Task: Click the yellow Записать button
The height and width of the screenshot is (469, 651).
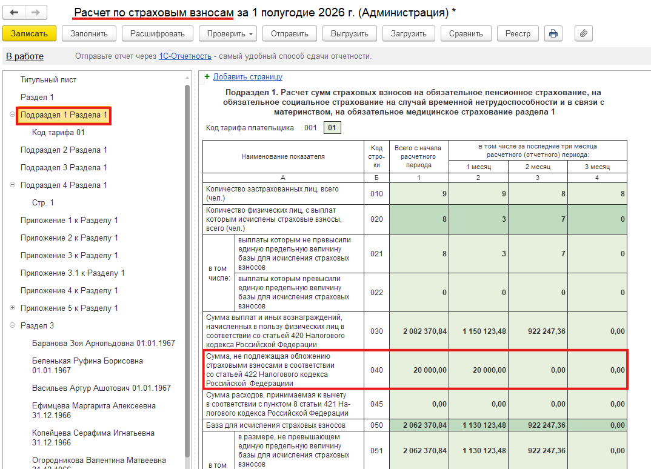Action: click(x=30, y=33)
